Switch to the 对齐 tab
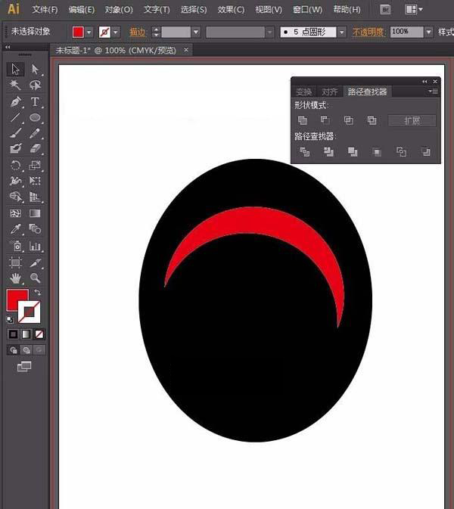The width and height of the screenshot is (454, 509). click(330, 92)
